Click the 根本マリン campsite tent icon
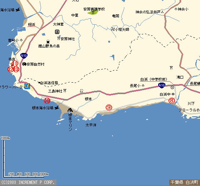Image resolution: width=200 pixels, height=186 pixels. [70, 110]
